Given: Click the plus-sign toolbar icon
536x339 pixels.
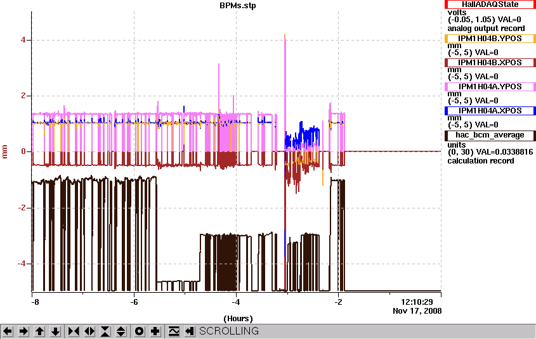Looking at the screenshot, I should [x=155, y=331].
